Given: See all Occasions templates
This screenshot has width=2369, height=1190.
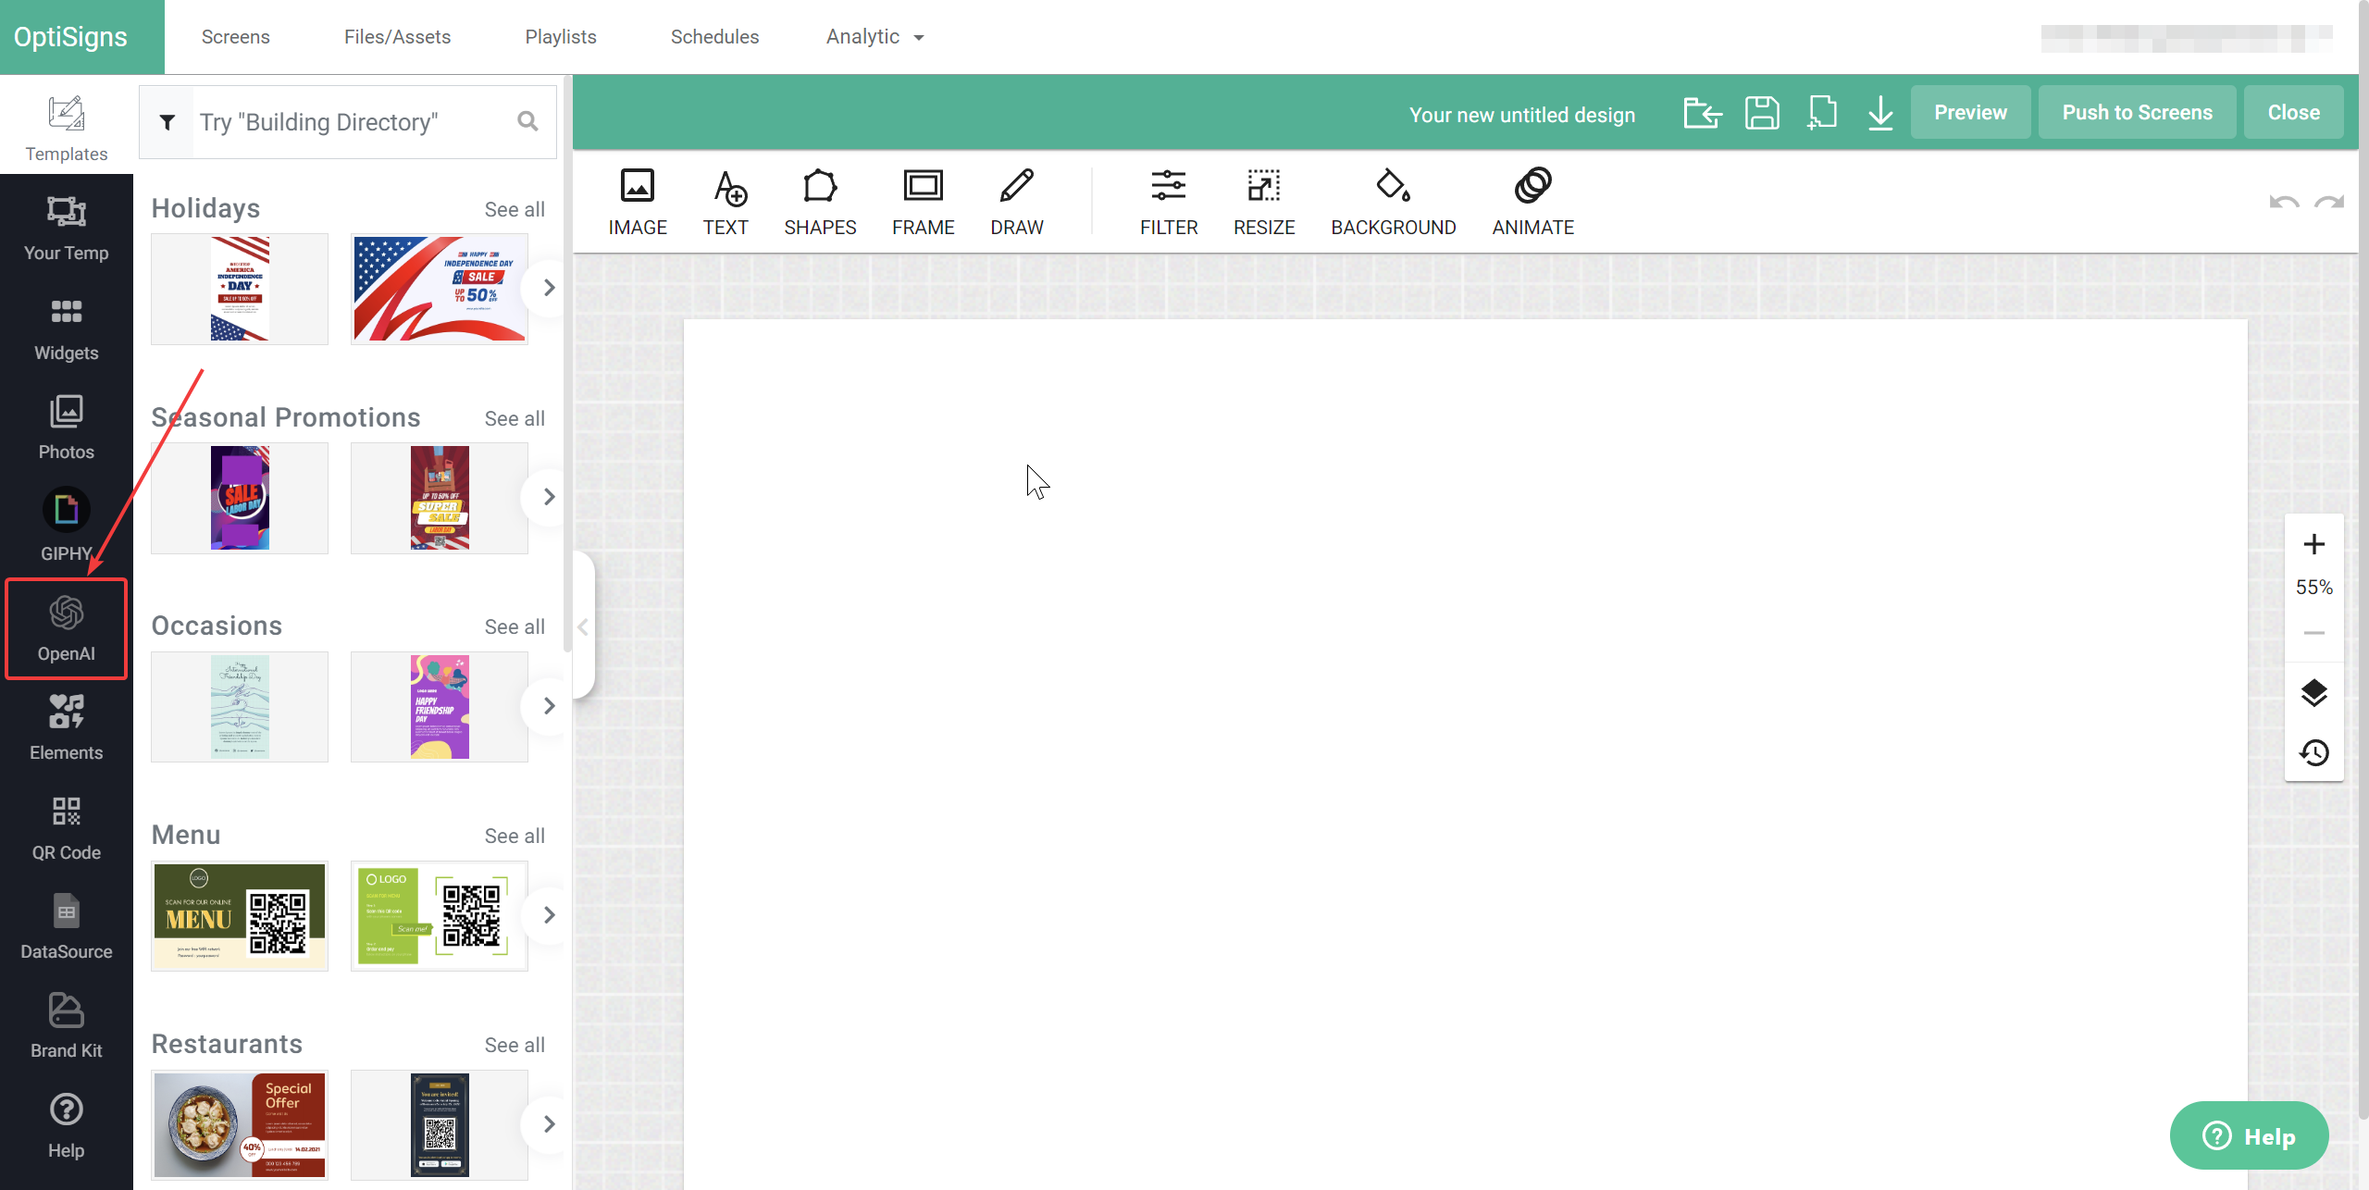Looking at the screenshot, I should coord(515,627).
